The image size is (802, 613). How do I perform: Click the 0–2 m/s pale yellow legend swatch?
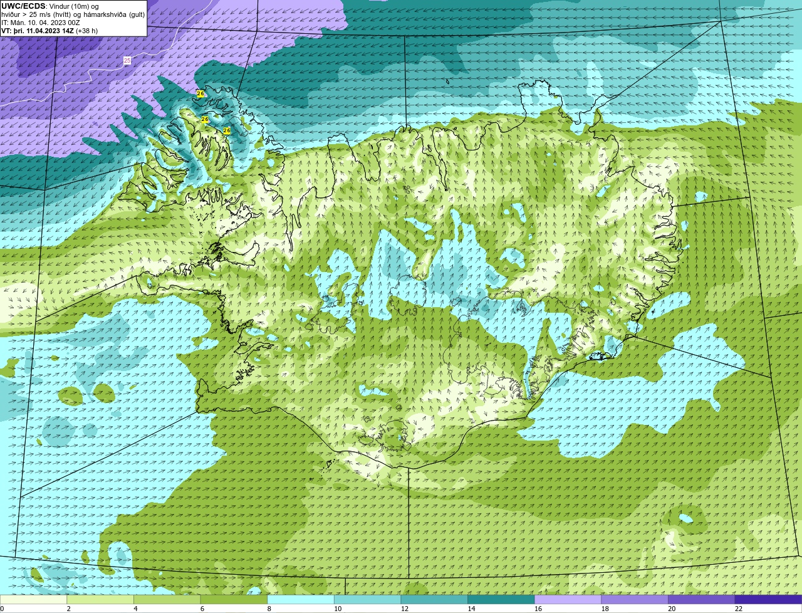pyautogui.click(x=33, y=599)
